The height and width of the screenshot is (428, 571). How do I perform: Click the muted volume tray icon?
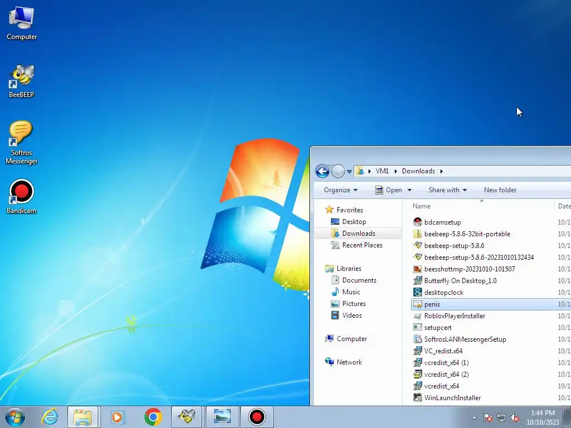coord(515,417)
